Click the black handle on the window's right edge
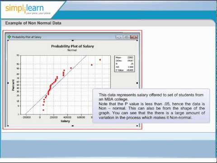217x163 pixels. coord(137,83)
